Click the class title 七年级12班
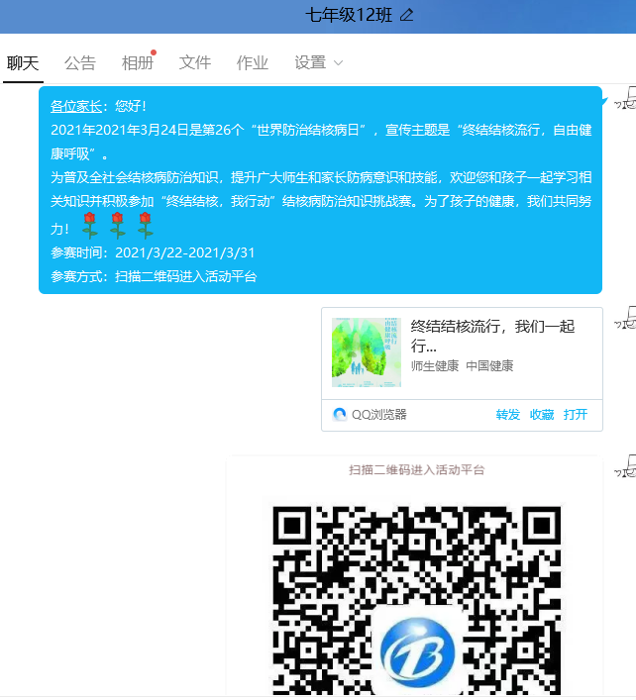The width and height of the screenshot is (636, 700). (349, 15)
